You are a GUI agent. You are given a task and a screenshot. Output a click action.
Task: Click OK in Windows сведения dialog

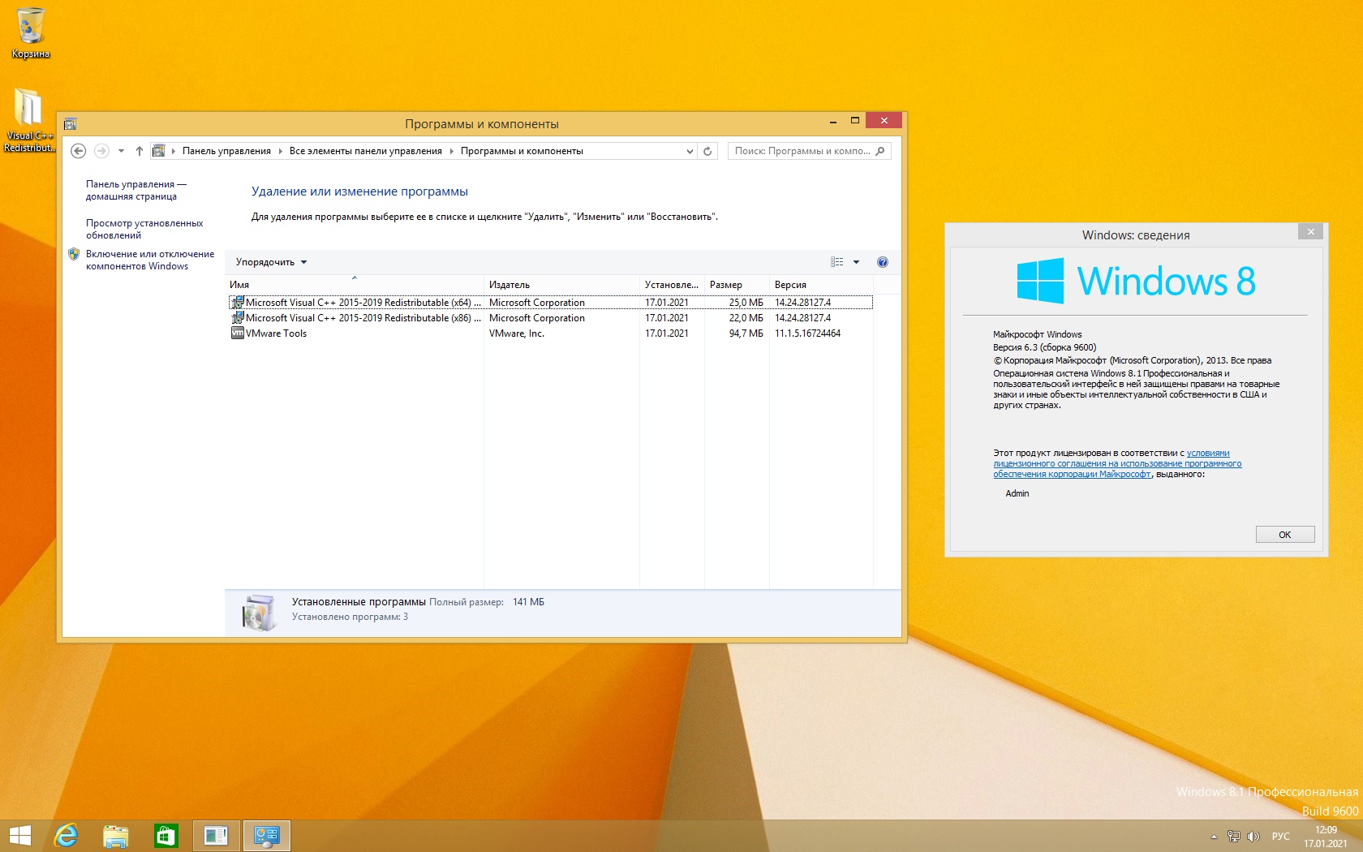tap(1284, 535)
